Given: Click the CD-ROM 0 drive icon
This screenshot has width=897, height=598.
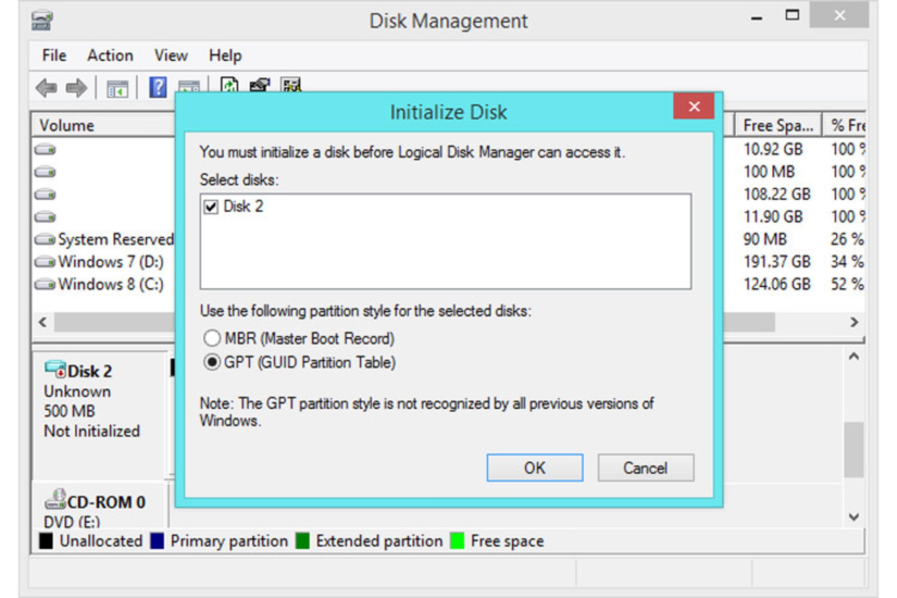Looking at the screenshot, I should click(55, 500).
